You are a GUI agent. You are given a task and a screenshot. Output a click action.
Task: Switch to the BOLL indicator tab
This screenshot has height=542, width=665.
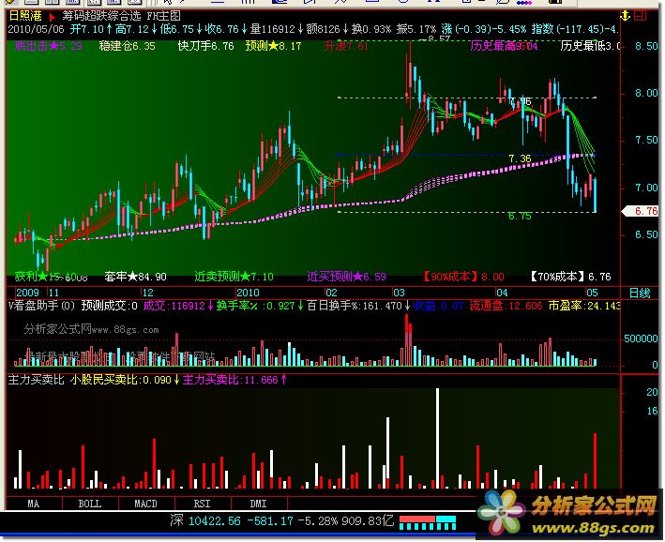(x=90, y=504)
